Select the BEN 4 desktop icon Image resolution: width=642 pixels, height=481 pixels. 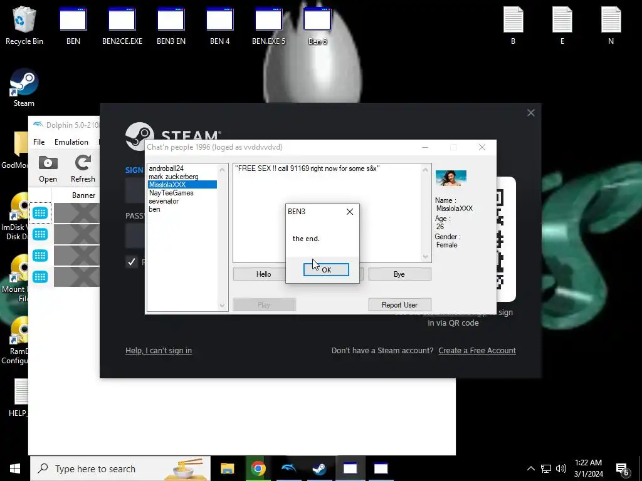pos(220,25)
